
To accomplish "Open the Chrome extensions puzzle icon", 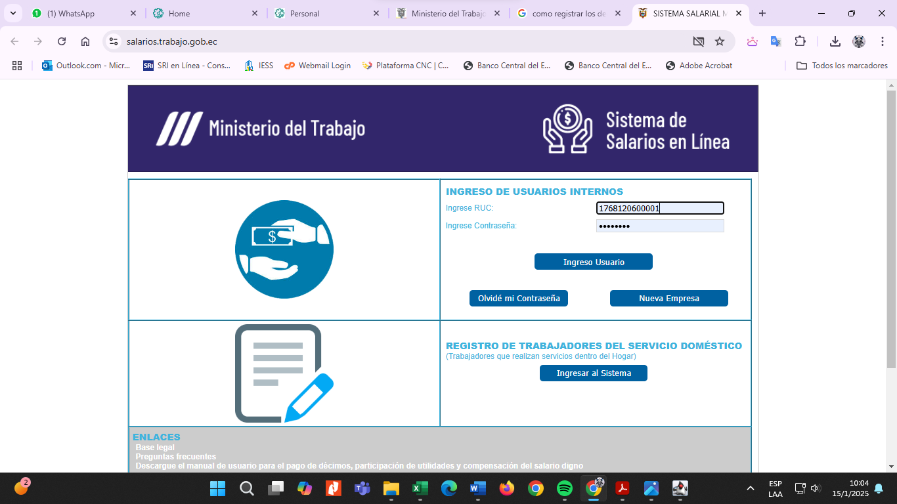I will tap(800, 41).
